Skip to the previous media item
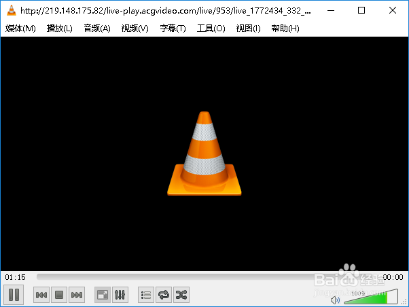 click(x=41, y=295)
